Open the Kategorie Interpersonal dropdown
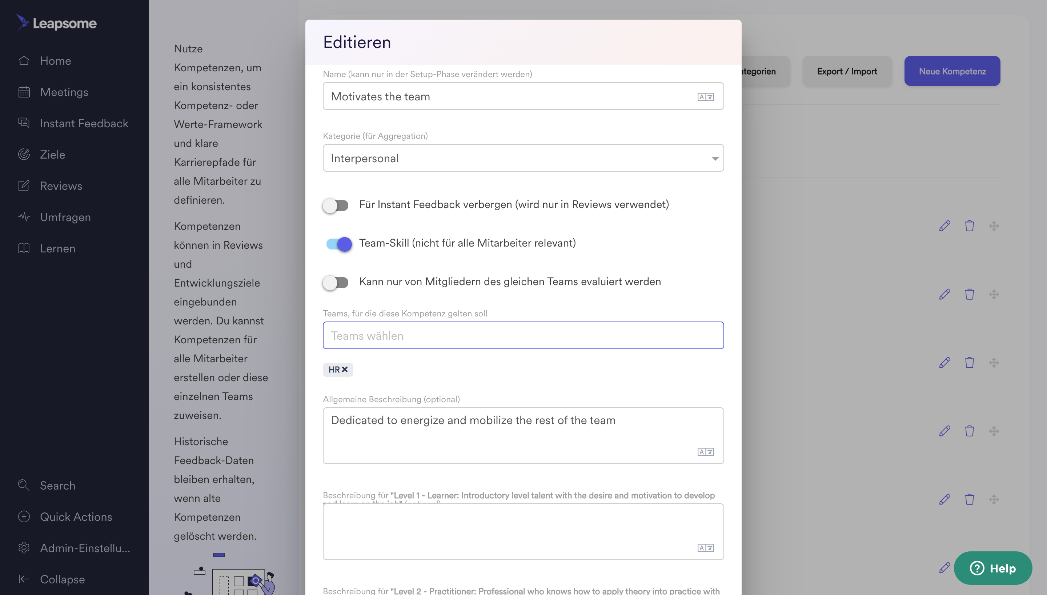This screenshot has height=595, width=1047. [523, 158]
